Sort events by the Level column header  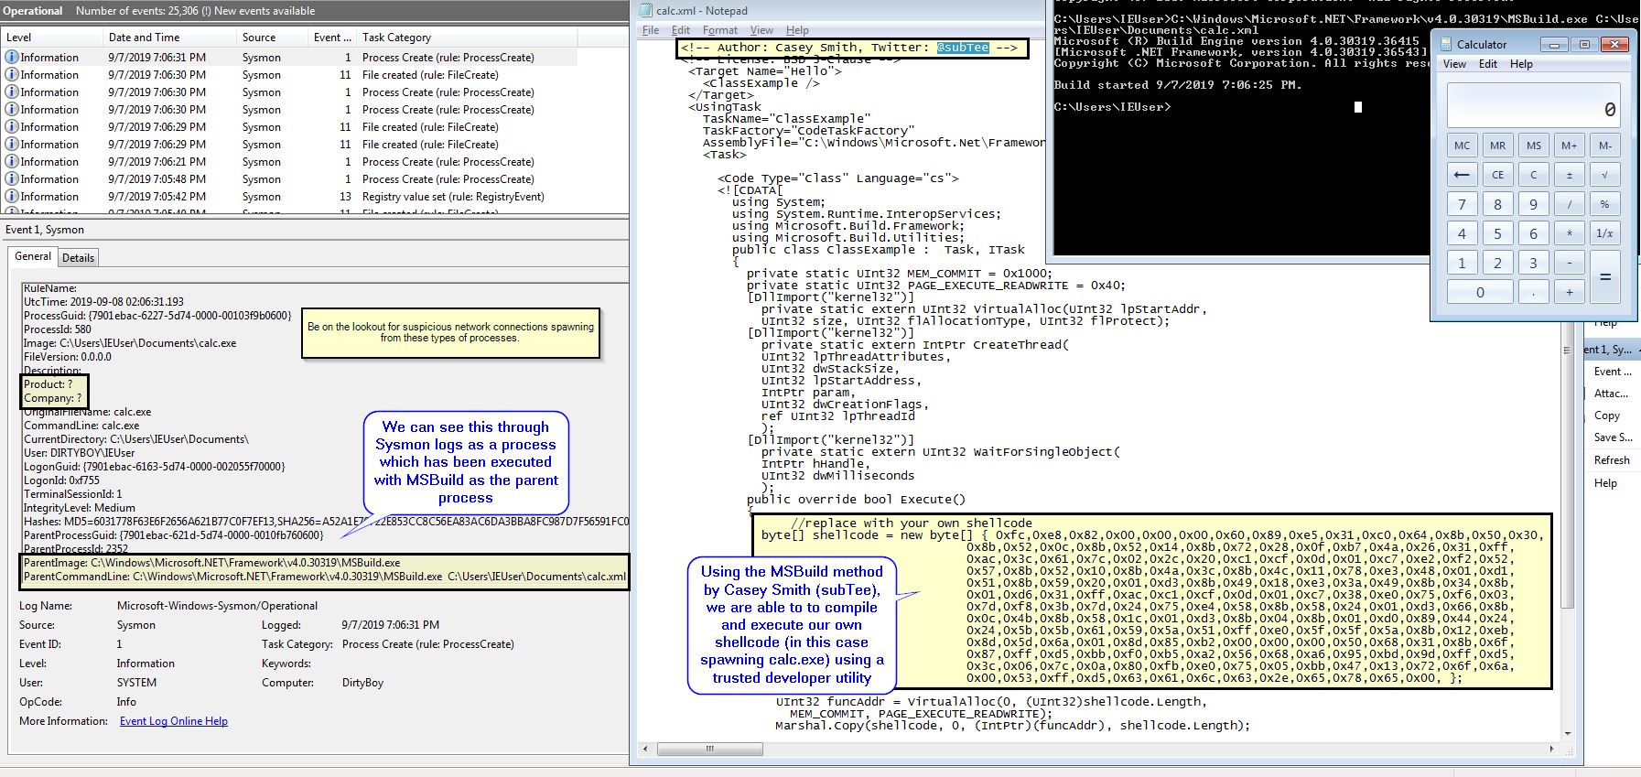51,38
